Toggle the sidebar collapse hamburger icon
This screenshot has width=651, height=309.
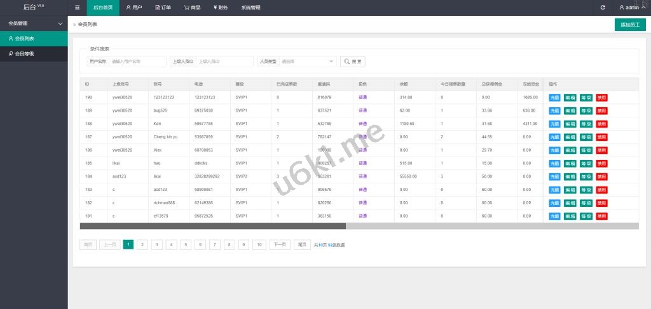(x=77, y=8)
